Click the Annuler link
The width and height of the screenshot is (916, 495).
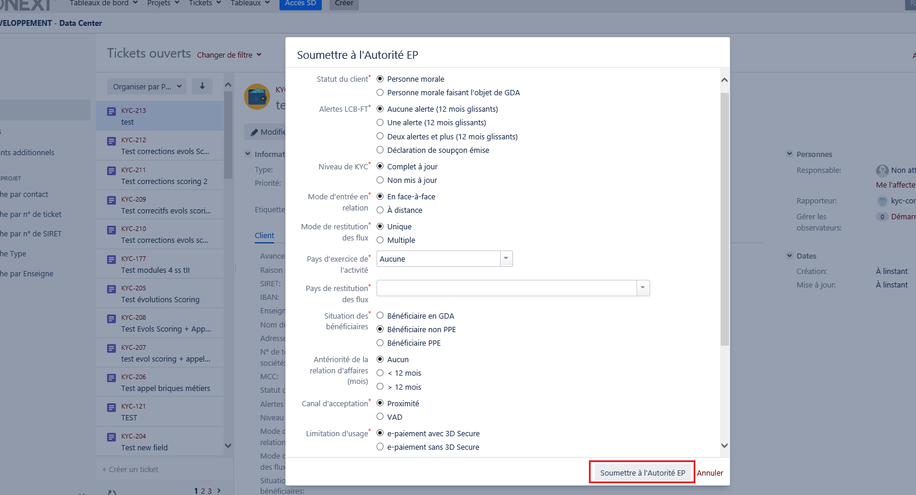(x=710, y=473)
